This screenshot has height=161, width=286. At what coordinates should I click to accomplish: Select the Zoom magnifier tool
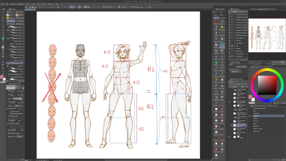[x=3, y=12]
